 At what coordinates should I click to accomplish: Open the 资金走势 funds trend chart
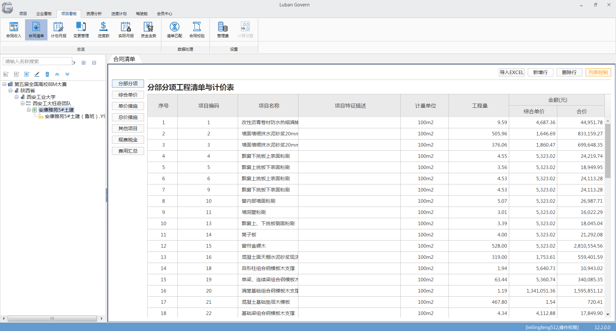[148, 30]
